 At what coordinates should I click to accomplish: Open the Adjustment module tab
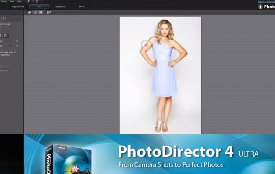tap(18, 7)
